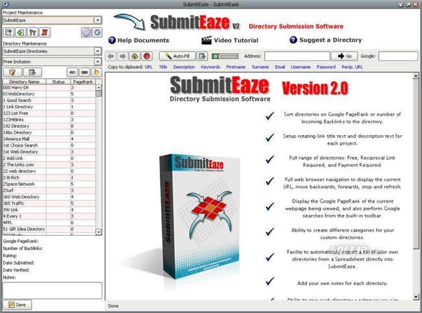Select the 1America Mall row
This screenshot has height=313, width=422.
tap(49, 139)
